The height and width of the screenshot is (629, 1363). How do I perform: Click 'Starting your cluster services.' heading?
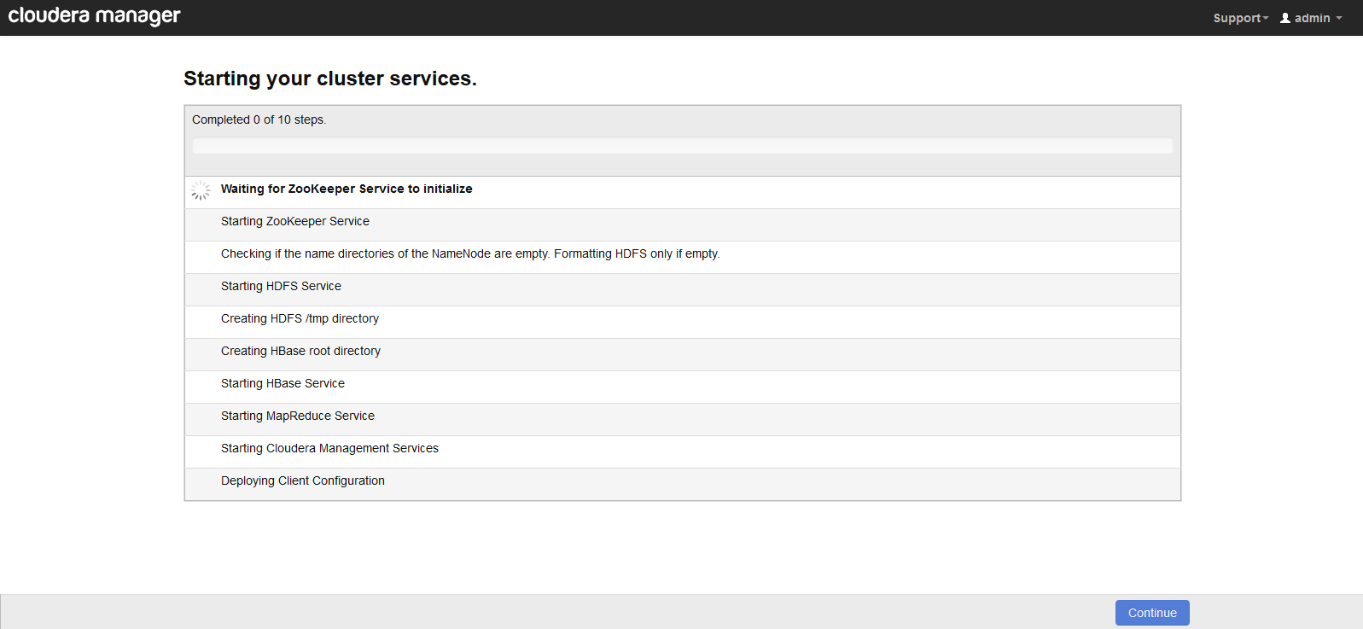[330, 79]
